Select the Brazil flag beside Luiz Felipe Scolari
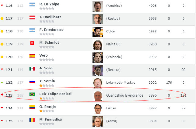The height and width of the screenshot is (129, 196). click(32, 94)
